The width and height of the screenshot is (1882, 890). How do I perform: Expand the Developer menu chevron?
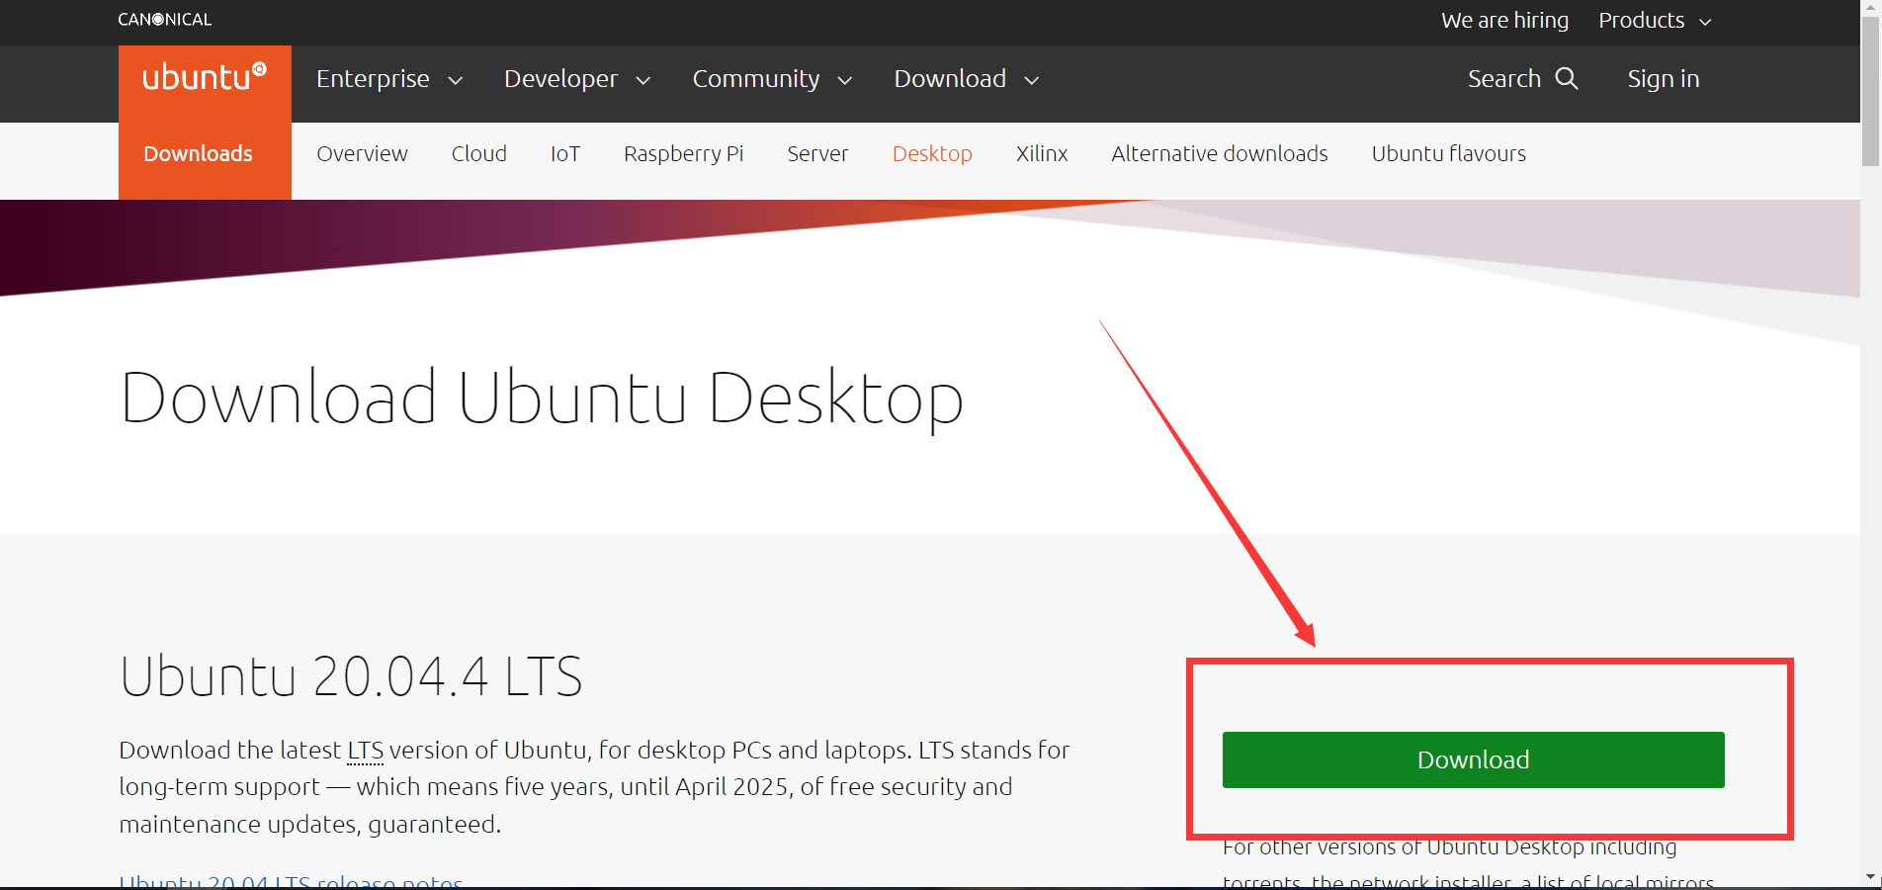click(643, 80)
